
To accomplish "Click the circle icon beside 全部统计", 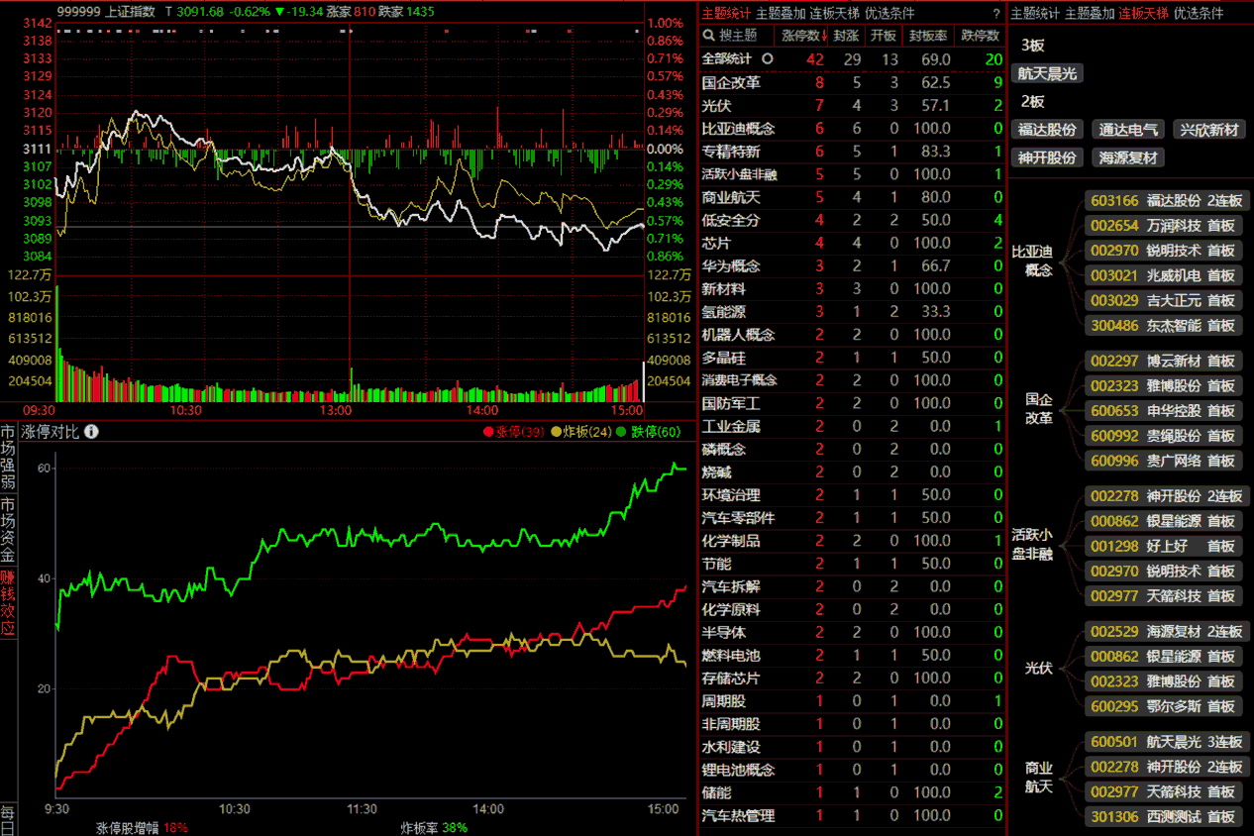I will [x=767, y=59].
